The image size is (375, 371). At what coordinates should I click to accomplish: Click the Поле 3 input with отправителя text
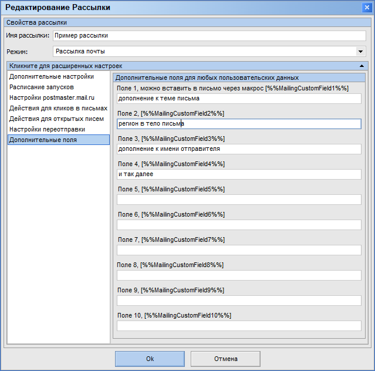tap(239, 149)
